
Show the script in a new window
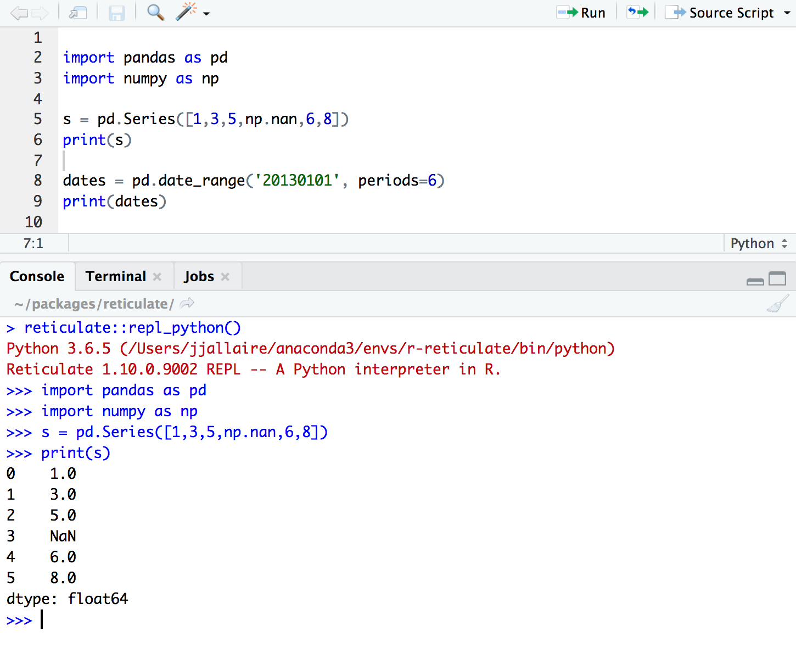click(78, 13)
